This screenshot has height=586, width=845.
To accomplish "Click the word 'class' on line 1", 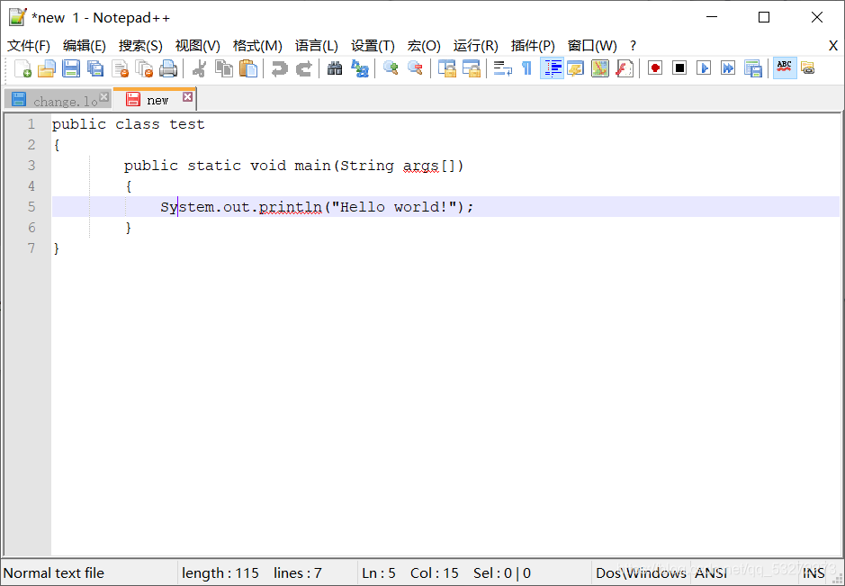I will point(138,124).
